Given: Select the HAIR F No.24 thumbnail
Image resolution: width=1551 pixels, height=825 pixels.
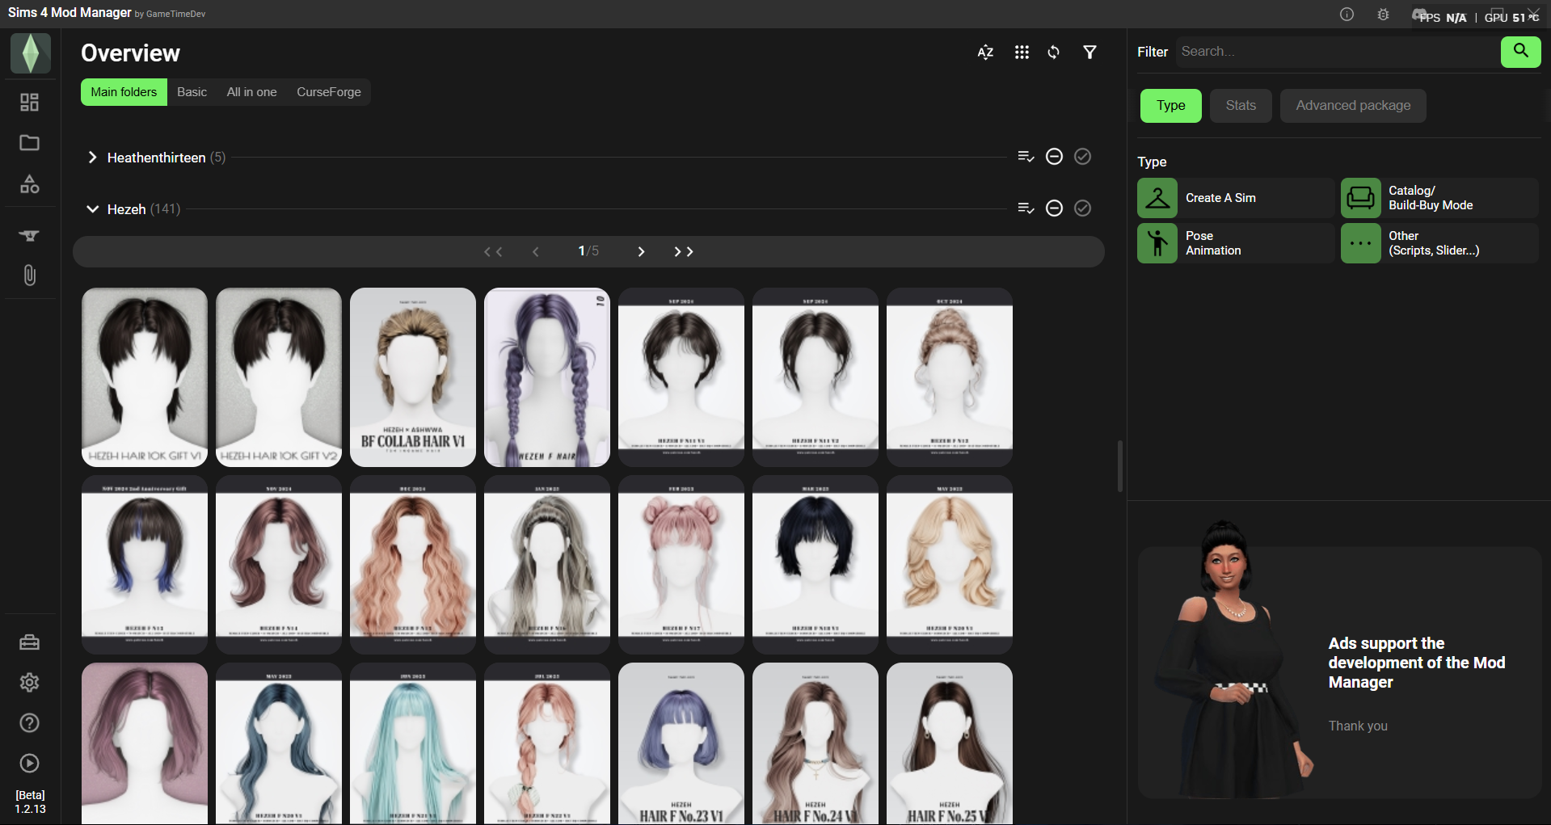Looking at the screenshot, I should (816, 743).
